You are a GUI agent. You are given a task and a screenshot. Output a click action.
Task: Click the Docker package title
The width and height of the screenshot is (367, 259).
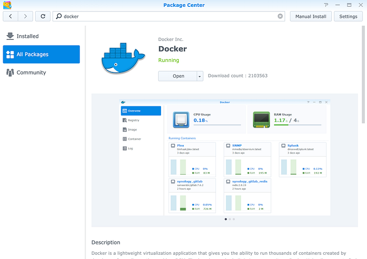click(172, 49)
